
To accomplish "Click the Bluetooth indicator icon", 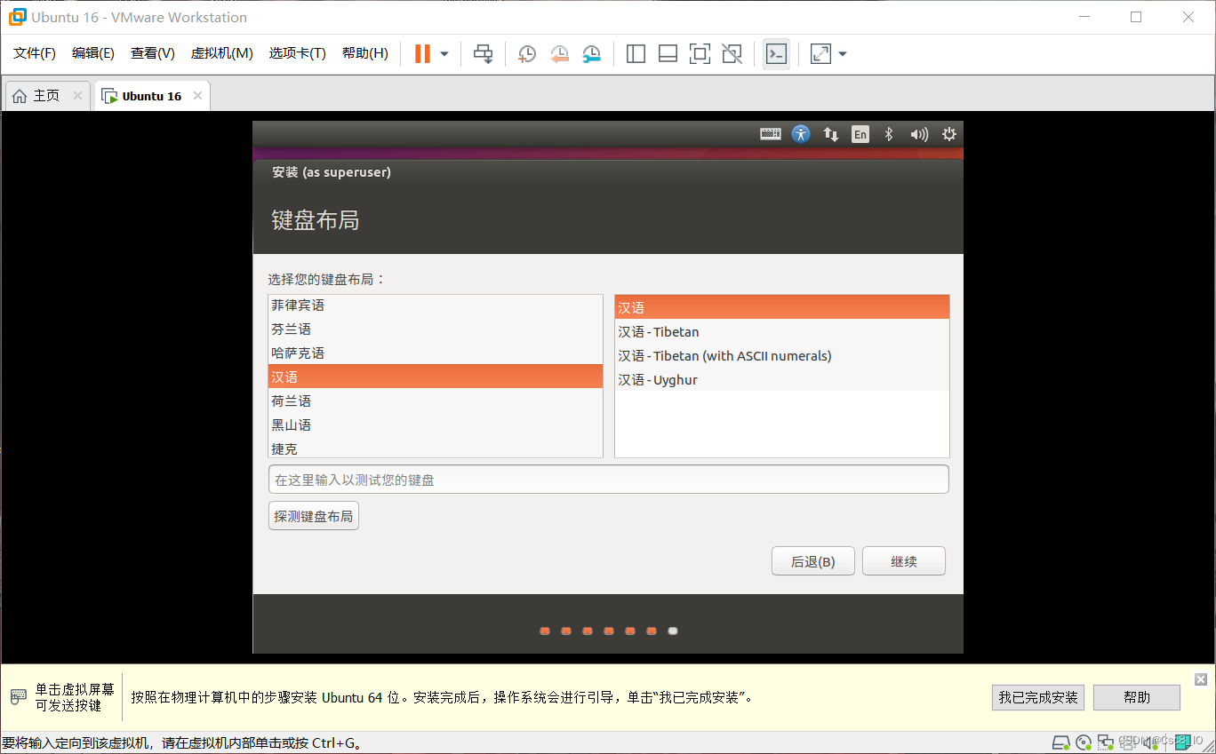I will tap(888, 134).
